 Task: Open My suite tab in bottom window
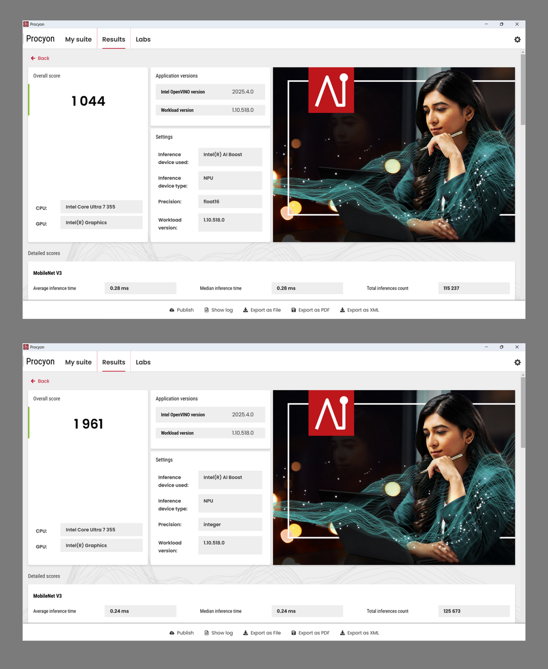(78, 362)
